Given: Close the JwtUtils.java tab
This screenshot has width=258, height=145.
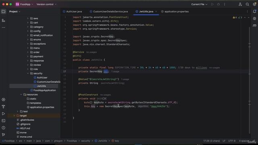Looking at the screenshot, I should point(156,12).
